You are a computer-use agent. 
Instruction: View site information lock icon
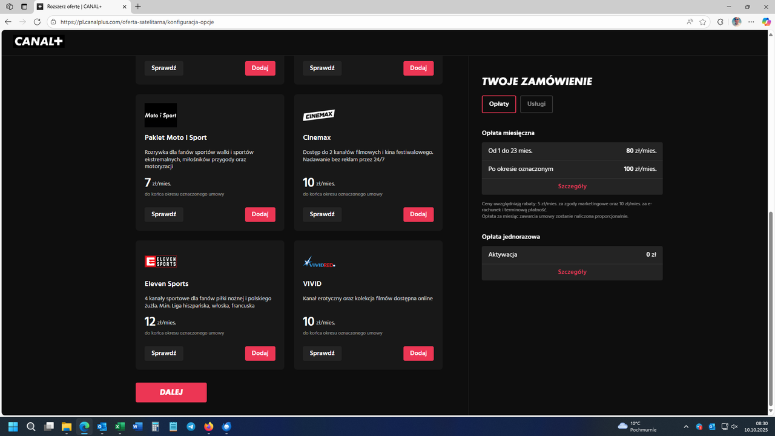53,22
